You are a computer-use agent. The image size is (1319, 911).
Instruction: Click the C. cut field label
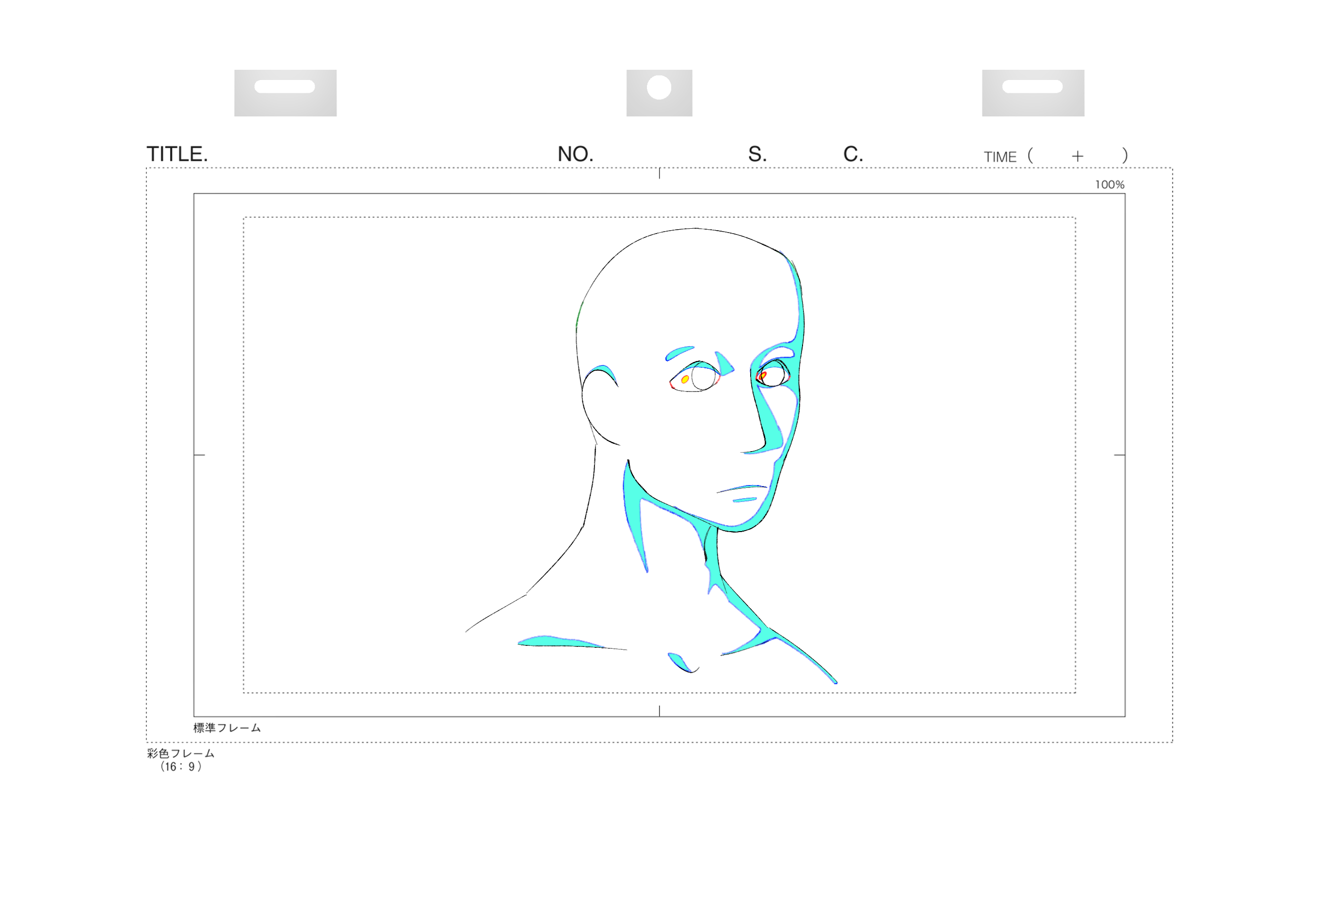point(853,154)
